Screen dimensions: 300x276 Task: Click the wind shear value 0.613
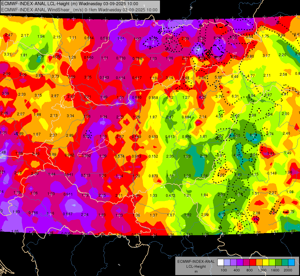[170, 136]
